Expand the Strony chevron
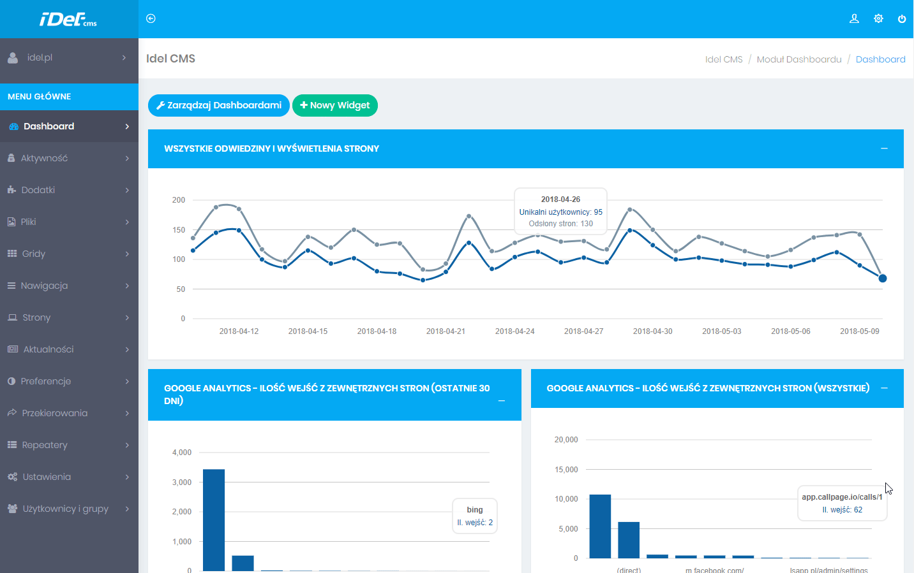The image size is (914, 573). pyautogui.click(x=127, y=317)
